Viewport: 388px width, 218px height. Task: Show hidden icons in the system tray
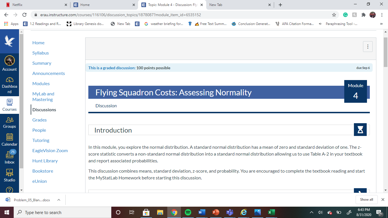coord(312,212)
